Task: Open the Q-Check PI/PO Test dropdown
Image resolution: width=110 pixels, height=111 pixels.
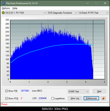Action: (x=93, y=13)
